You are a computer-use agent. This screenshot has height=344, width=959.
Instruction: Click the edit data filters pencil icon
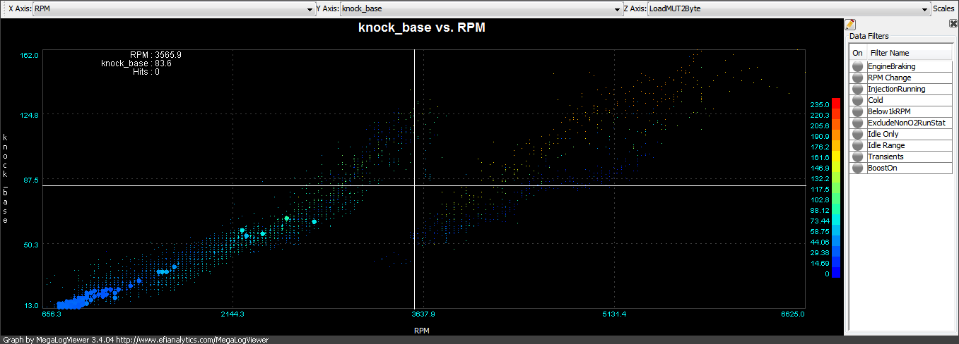click(851, 25)
